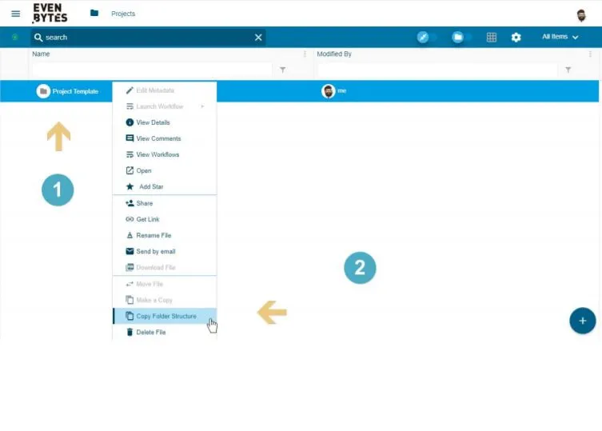Screen dimensions: 602x431
Task: Open the All Items dropdown
Action: point(560,37)
